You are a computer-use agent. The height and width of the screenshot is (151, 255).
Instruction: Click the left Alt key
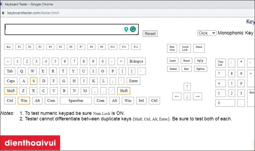click(x=37, y=101)
